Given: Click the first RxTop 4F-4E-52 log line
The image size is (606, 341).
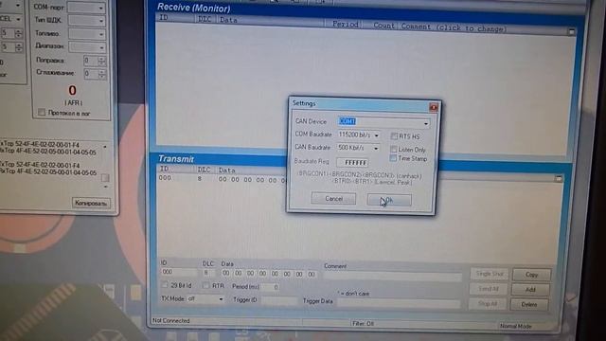Looking at the screenshot, I should point(48,152).
